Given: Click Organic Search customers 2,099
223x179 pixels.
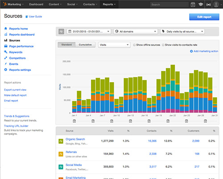Looking at the screenshot, I should [x=196, y=141].
